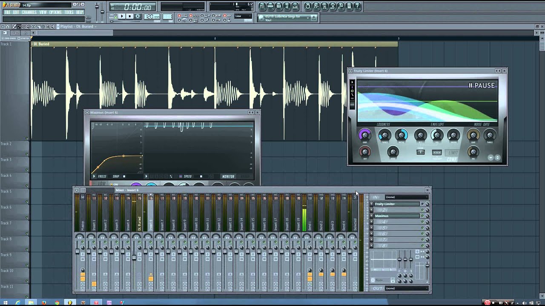Click the tempo display showing 120.000
This screenshot has height=306, width=545.
pos(152,17)
